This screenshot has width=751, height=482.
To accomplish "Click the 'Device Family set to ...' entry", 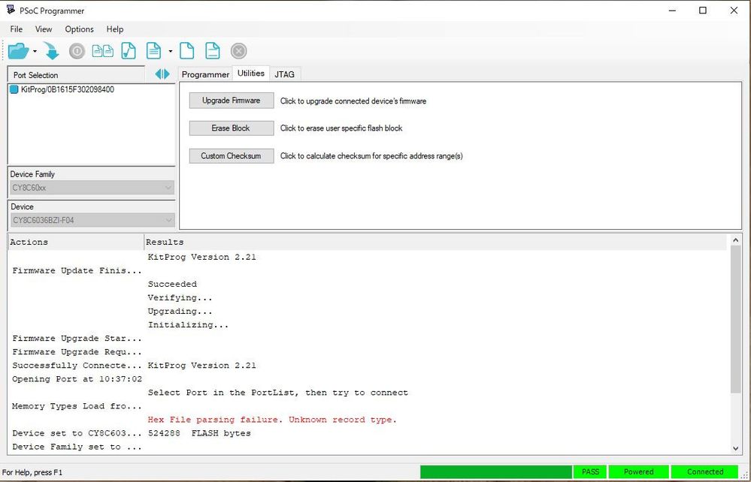I will point(77,447).
